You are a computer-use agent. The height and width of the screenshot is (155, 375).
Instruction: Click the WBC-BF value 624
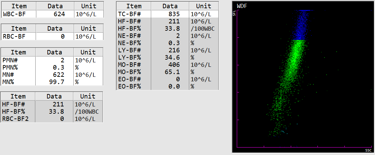pyautogui.click(x=59, y=14)
